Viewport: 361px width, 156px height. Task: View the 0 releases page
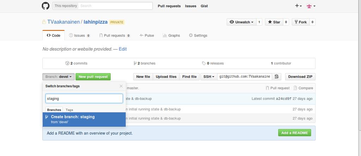(x=213, y=63)
